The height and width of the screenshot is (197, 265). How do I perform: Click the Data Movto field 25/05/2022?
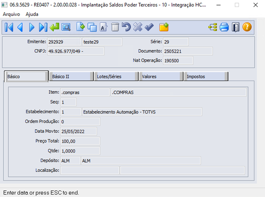click(x=79, y=131)
